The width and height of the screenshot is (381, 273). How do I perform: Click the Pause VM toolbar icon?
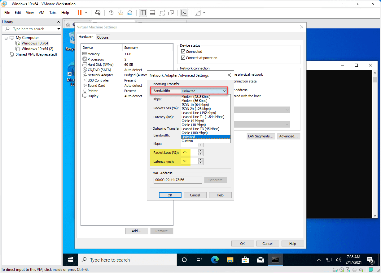click(x=80, y=13)
